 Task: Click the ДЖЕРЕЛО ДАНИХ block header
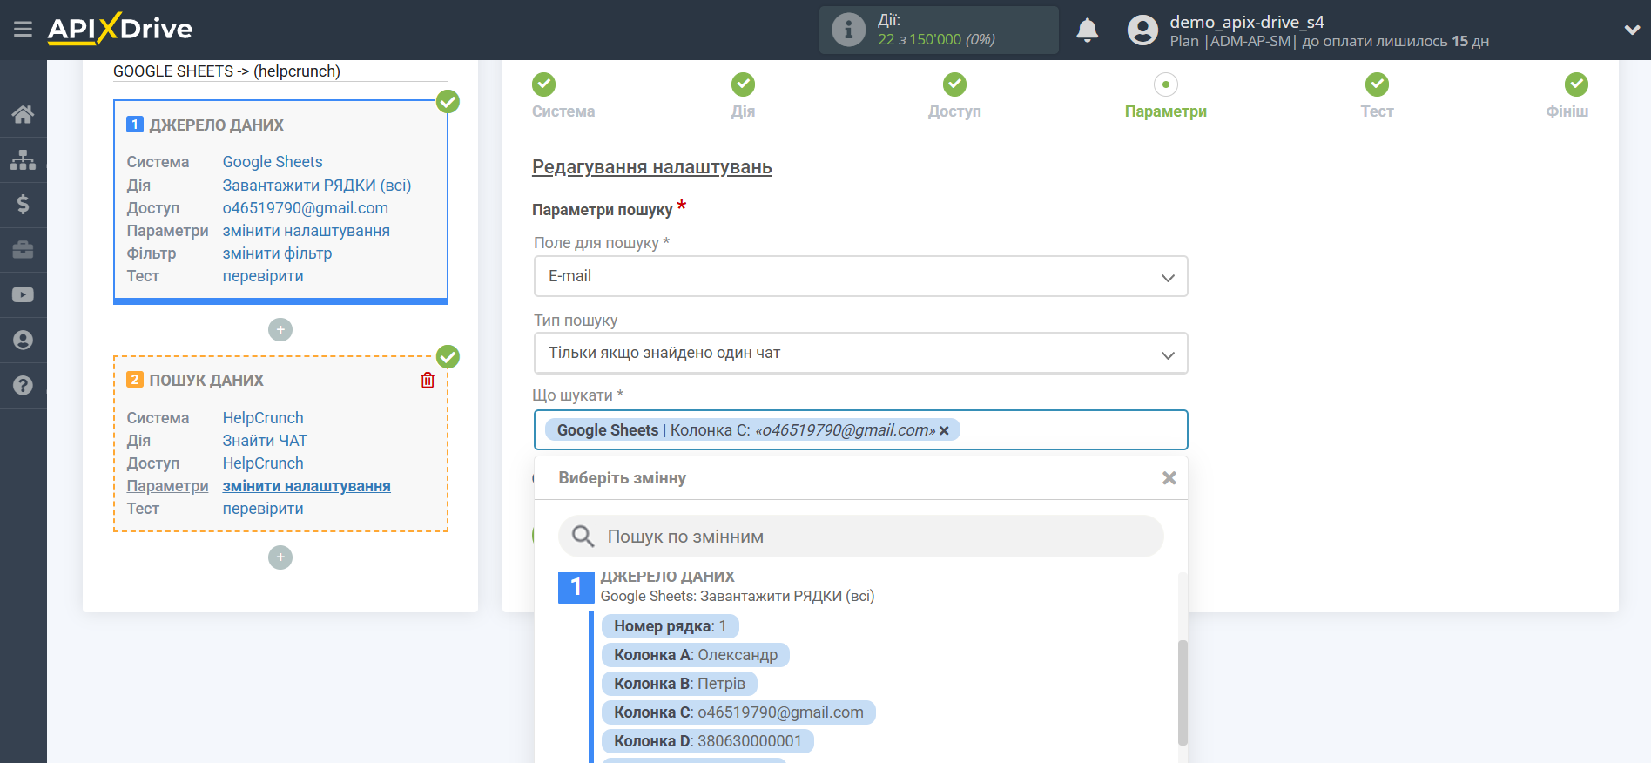click(216, 125)
